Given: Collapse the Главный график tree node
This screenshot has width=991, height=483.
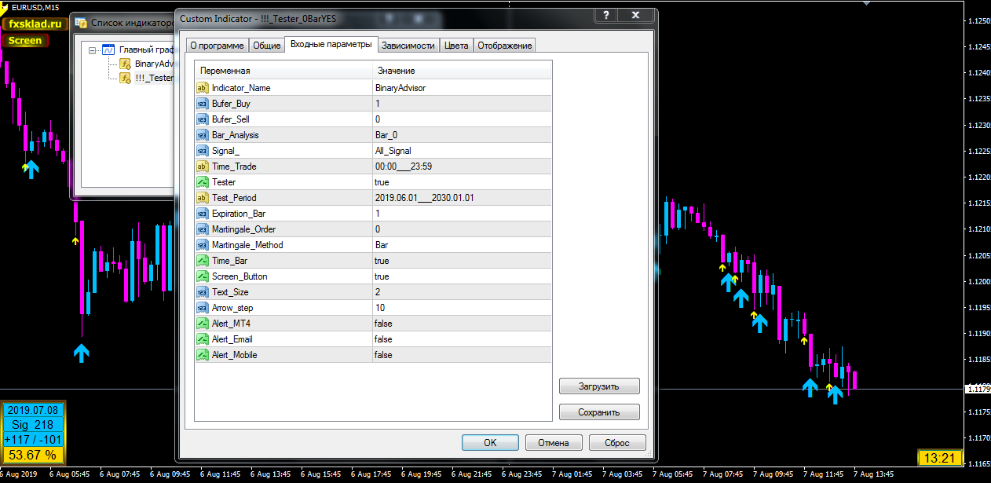Looking at the screenshot, I should [93, 50].
